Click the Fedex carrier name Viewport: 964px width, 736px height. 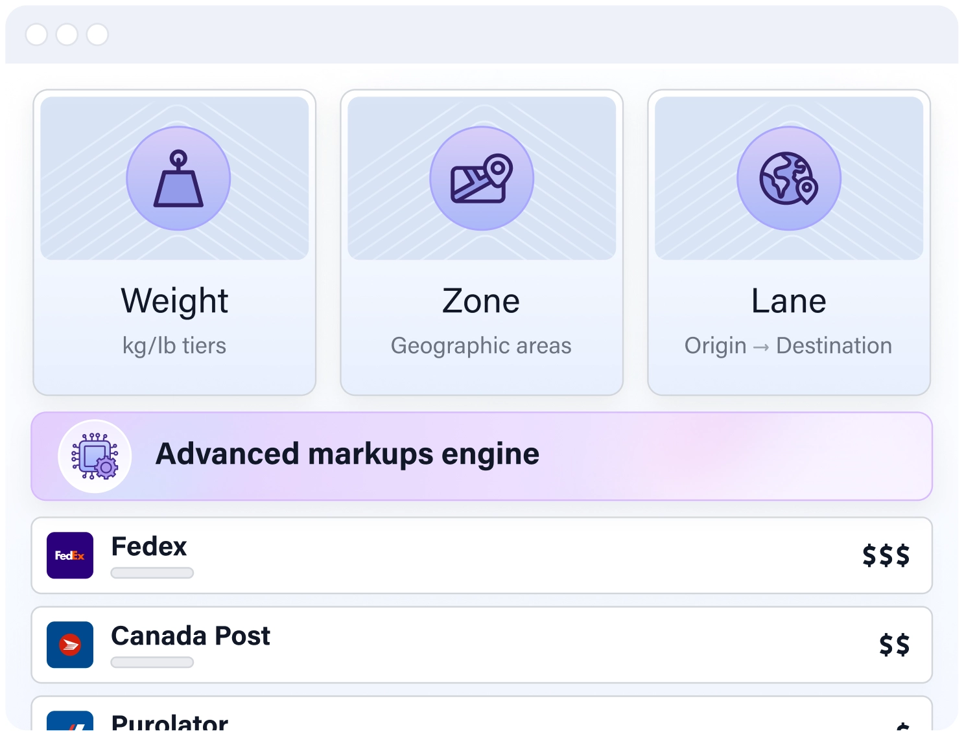click(149, 546)
